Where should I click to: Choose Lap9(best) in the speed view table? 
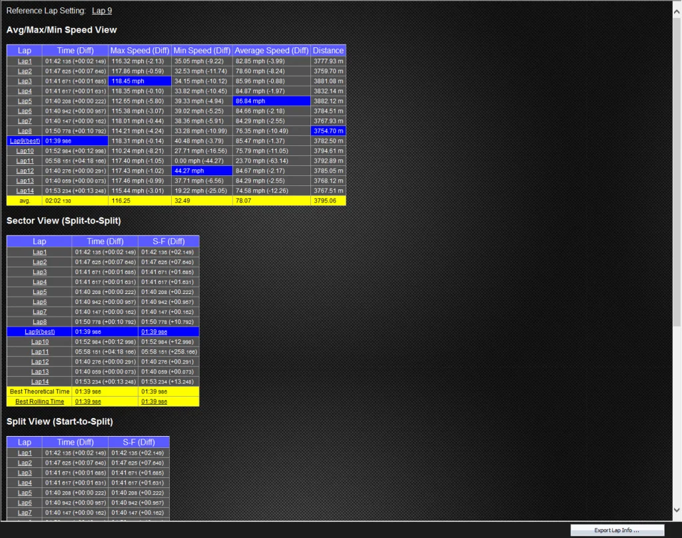[25, 141]
